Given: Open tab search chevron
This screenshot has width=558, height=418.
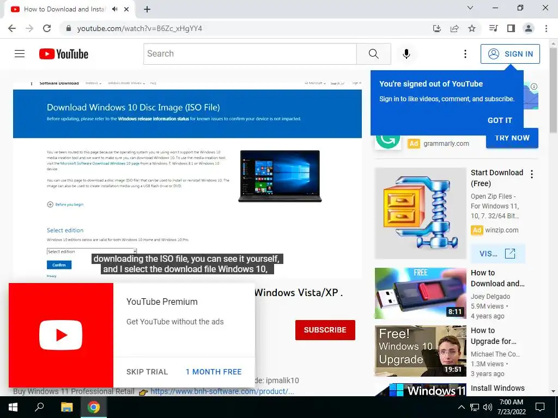Looking at the screenshot, I should click(470, 8).
